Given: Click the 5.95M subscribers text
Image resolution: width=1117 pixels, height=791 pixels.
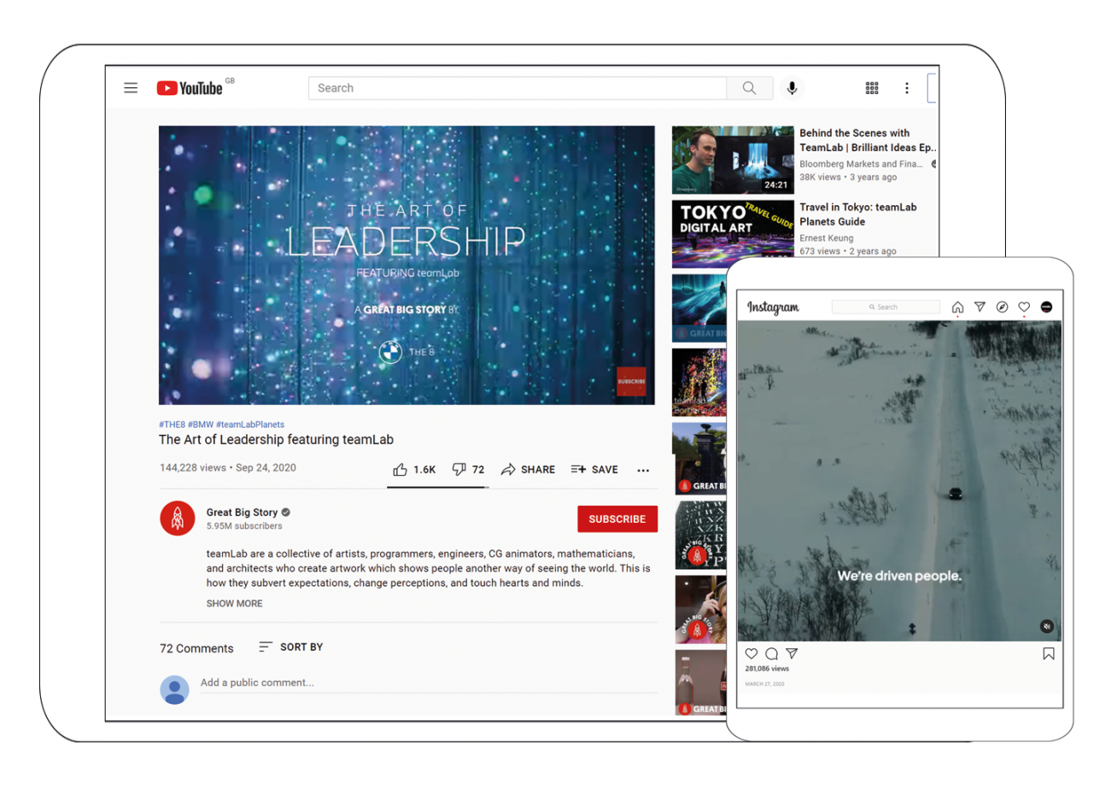Looking at the screenshot, I should click(244, 526).
